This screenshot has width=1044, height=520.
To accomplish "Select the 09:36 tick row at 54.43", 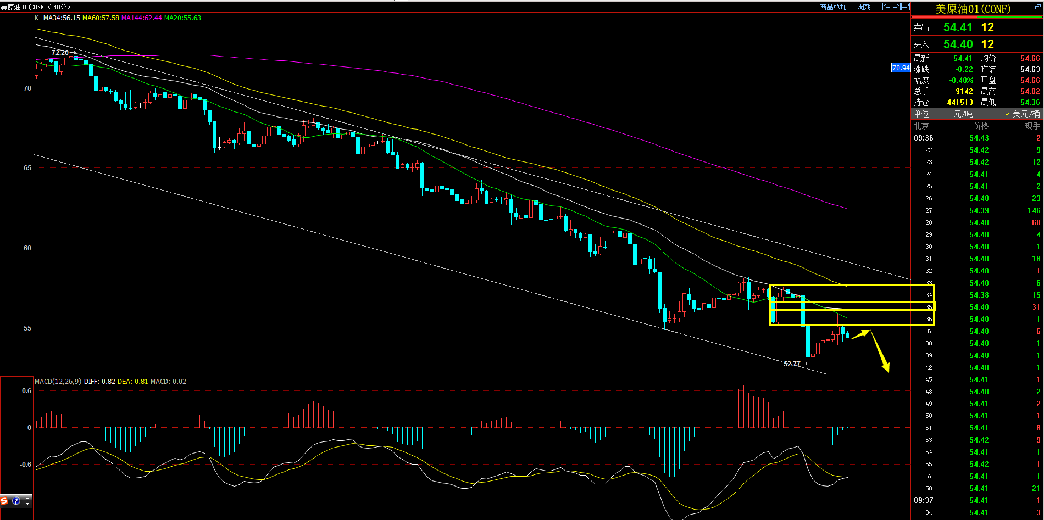I will [x=977, y=138].
